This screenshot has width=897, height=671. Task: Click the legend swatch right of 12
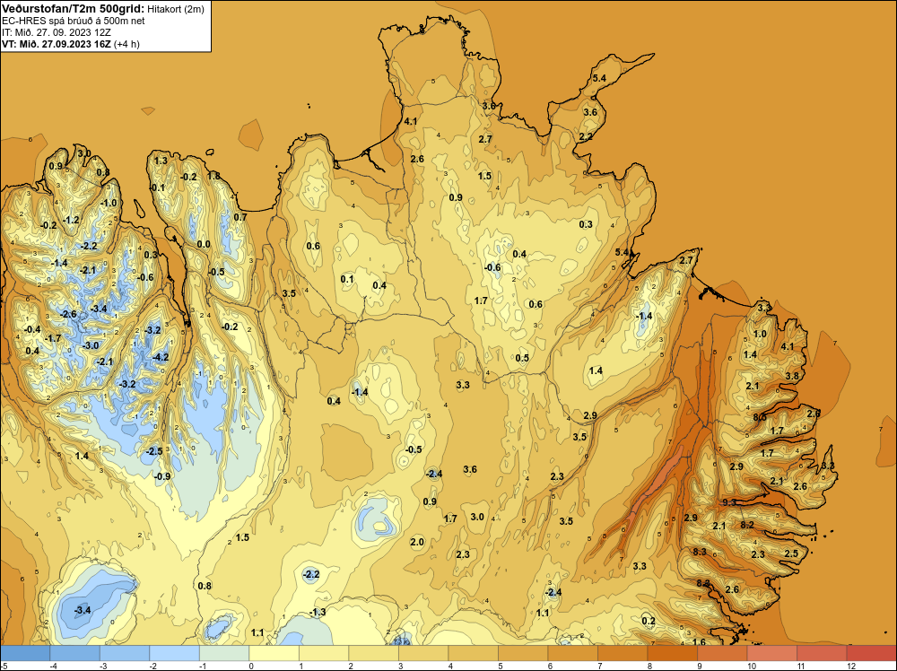(x=871, y=653)
